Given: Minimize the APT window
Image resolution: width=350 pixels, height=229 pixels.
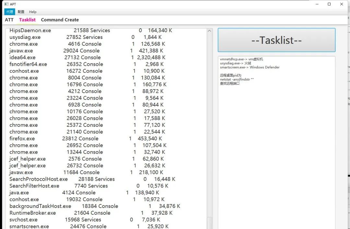Looking at the screenshot, I should (x=317, y=4).
